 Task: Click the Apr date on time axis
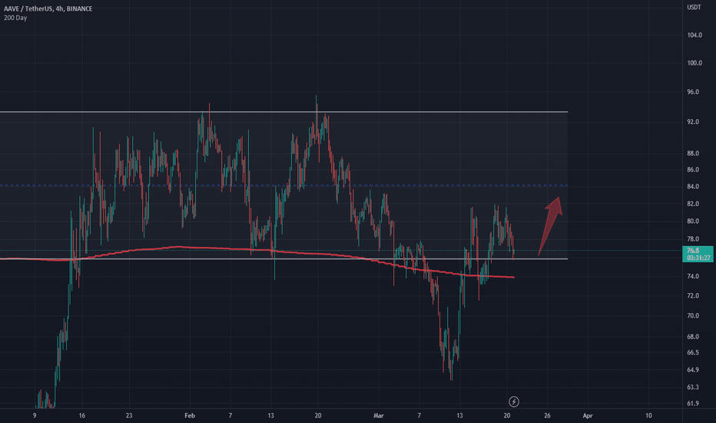(588, 415)
